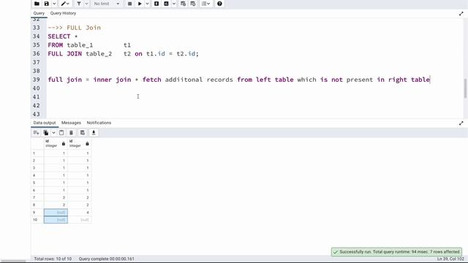Image resolution: width=468 pixels, height=263 pixels.
Task: Expand the copy options dropdown arrow
Action: [53, 133]
